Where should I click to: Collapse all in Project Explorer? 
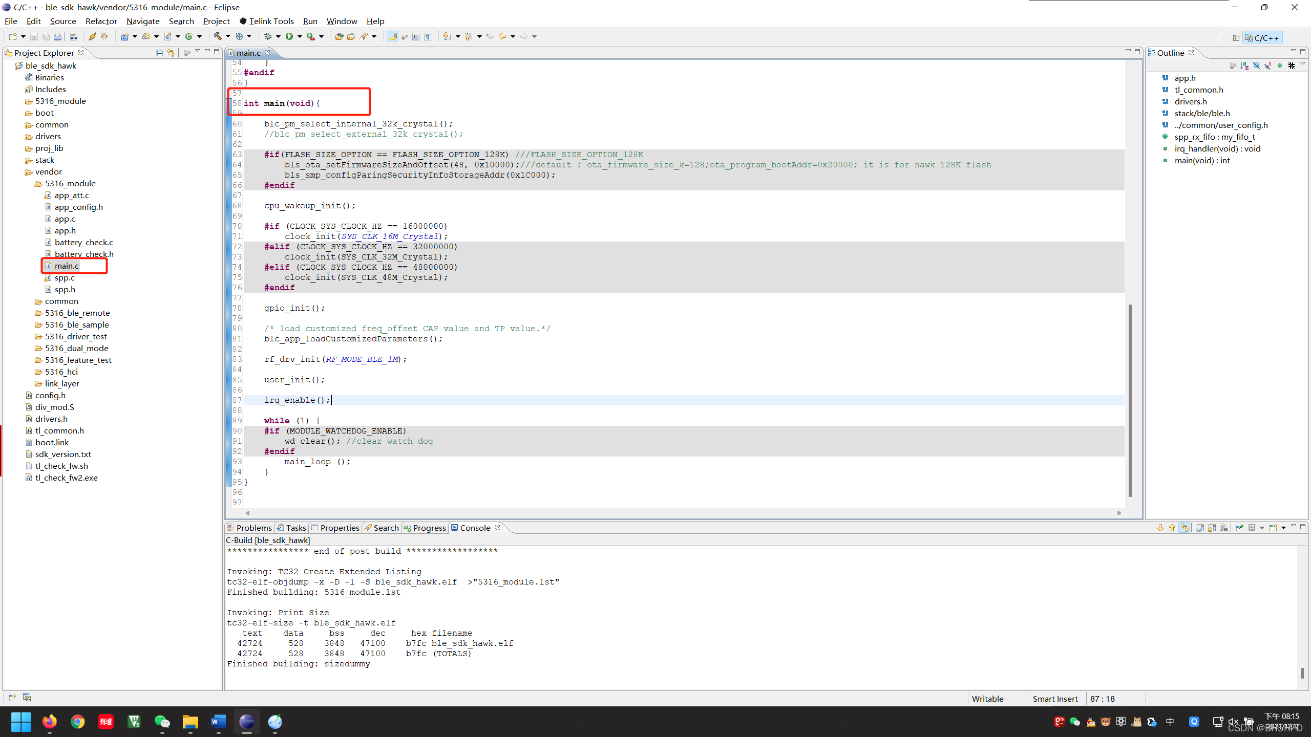pos(159,53)
